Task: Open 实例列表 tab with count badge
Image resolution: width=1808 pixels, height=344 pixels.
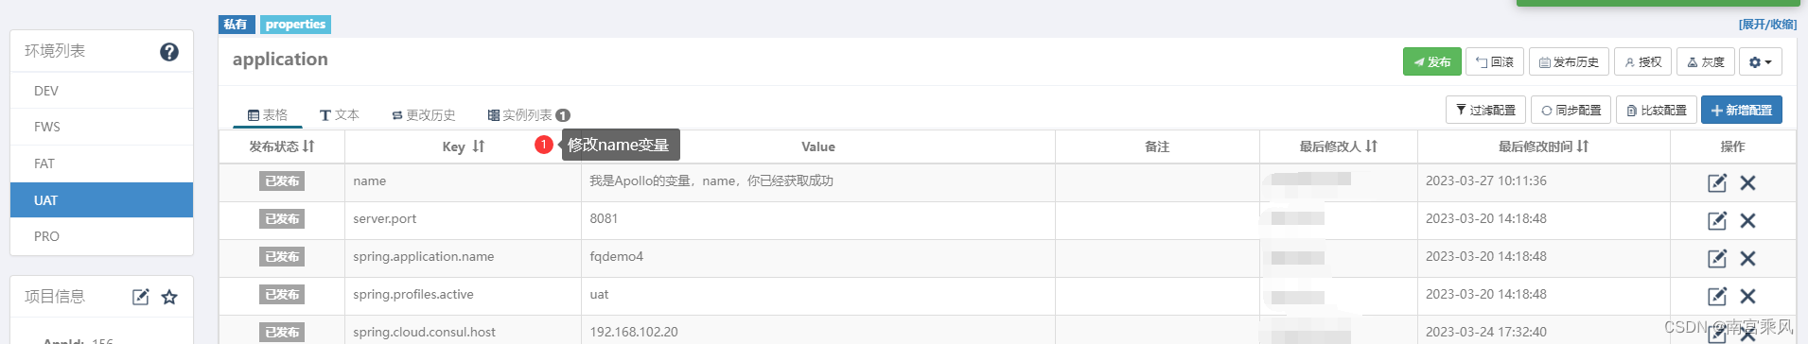Action: 528,114
